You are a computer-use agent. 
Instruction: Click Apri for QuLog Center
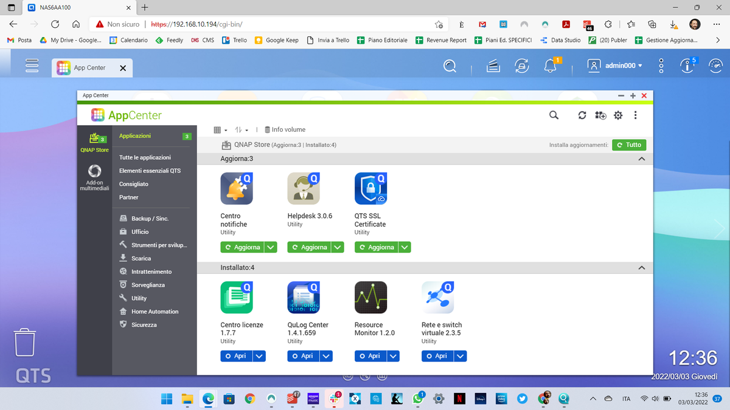[303, 356]
